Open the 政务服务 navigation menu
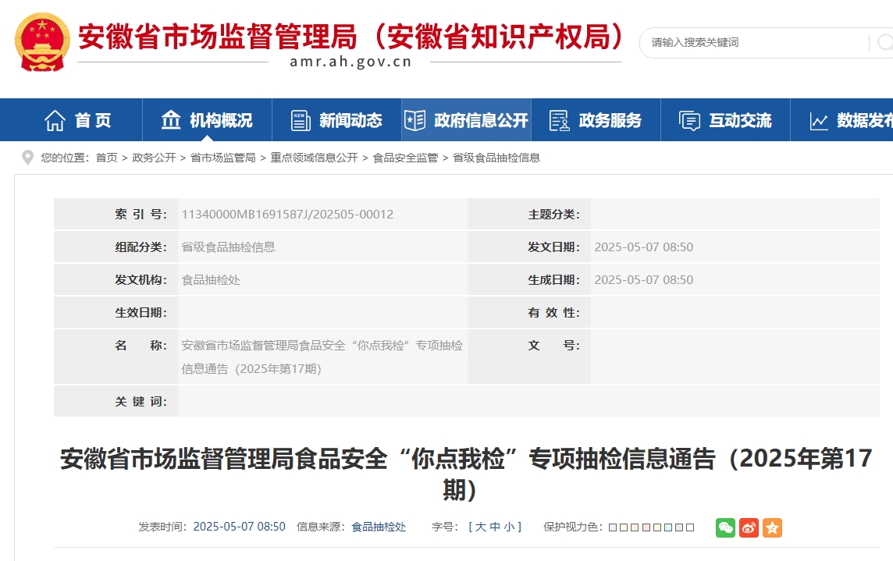 596,120
